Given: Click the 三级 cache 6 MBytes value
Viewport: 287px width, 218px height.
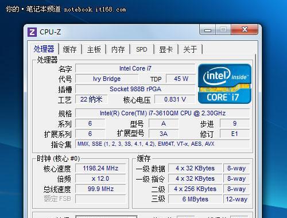Looking at the screenshot, I should pos(195,199).
